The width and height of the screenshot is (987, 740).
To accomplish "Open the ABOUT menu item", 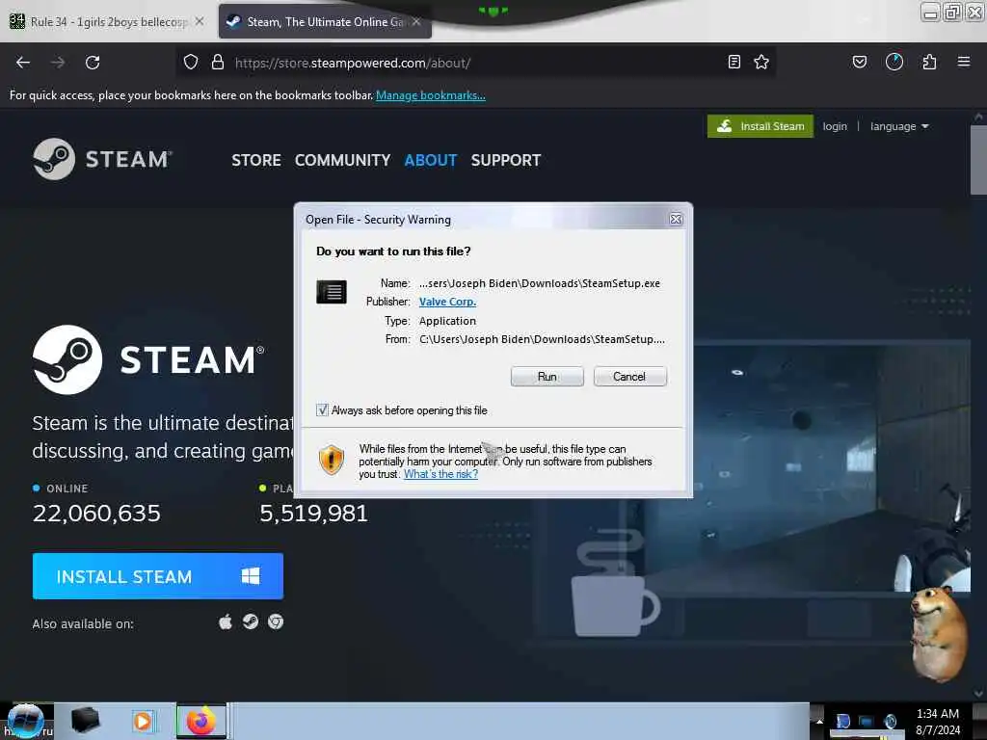I will [431, 161].
